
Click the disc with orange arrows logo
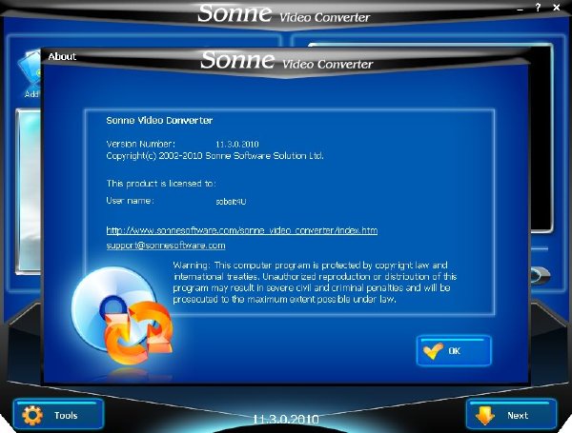(122, 316)
